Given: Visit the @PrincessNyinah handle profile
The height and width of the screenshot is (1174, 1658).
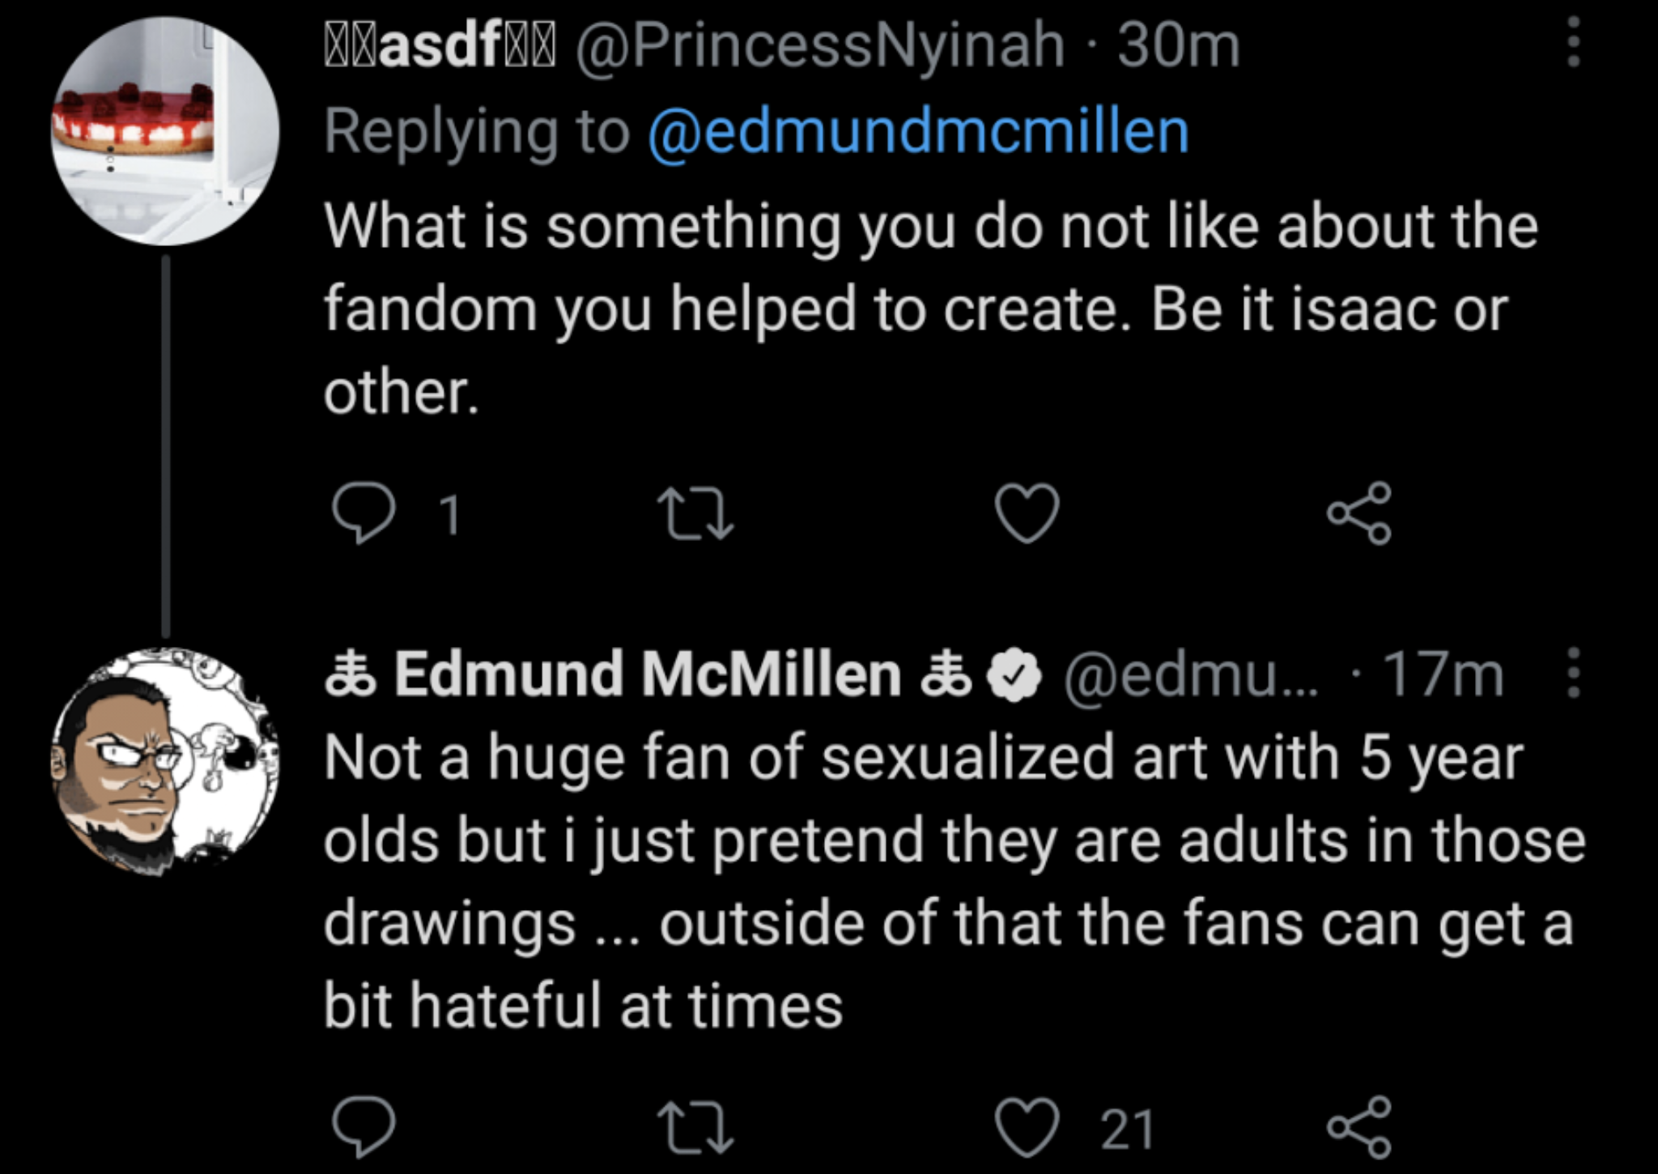Looking at the screenshot, I should (819, 45).
